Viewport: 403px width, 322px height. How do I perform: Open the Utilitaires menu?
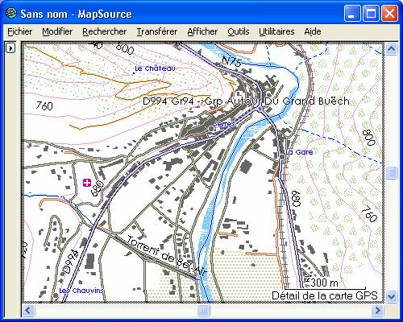tap(276, 31)
